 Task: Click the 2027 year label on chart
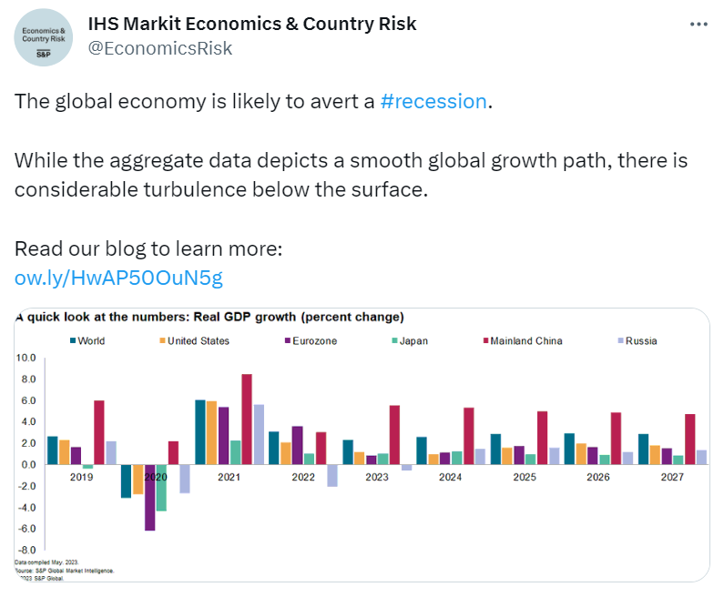(671, 476)
